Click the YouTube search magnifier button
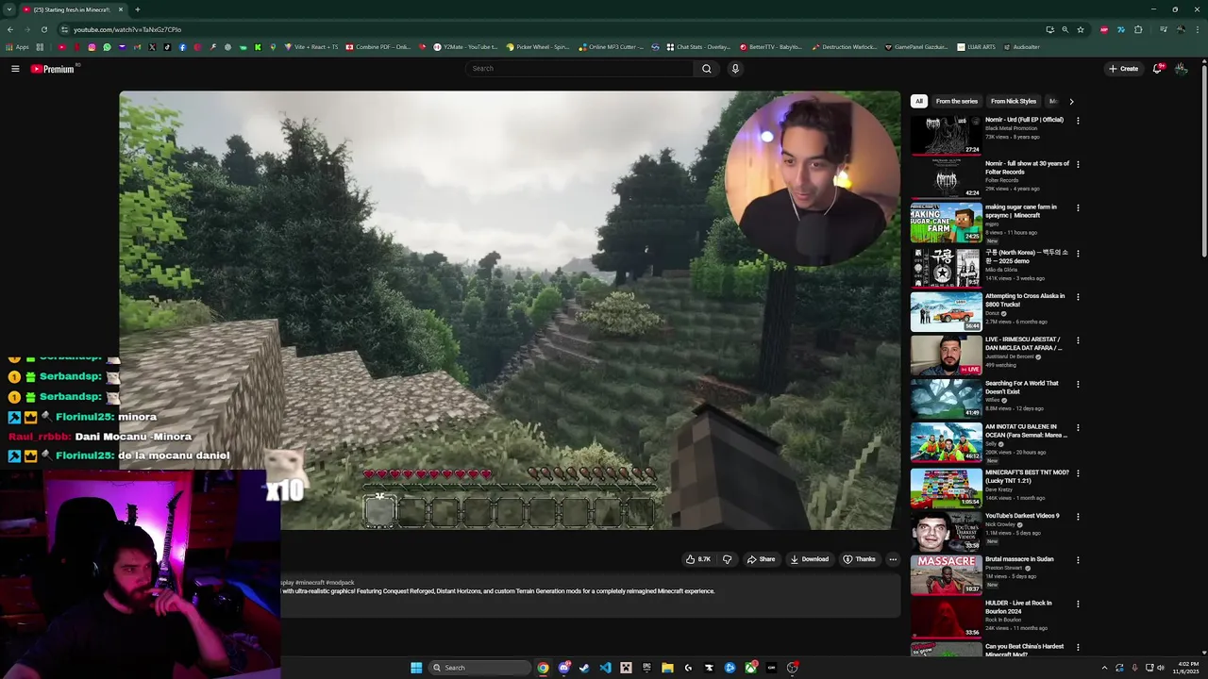 pyautogui.click(x=706, y=69)
